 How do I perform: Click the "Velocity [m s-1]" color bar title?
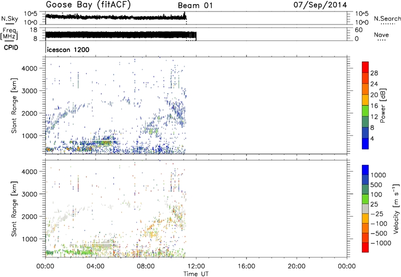tap(396, 208)
